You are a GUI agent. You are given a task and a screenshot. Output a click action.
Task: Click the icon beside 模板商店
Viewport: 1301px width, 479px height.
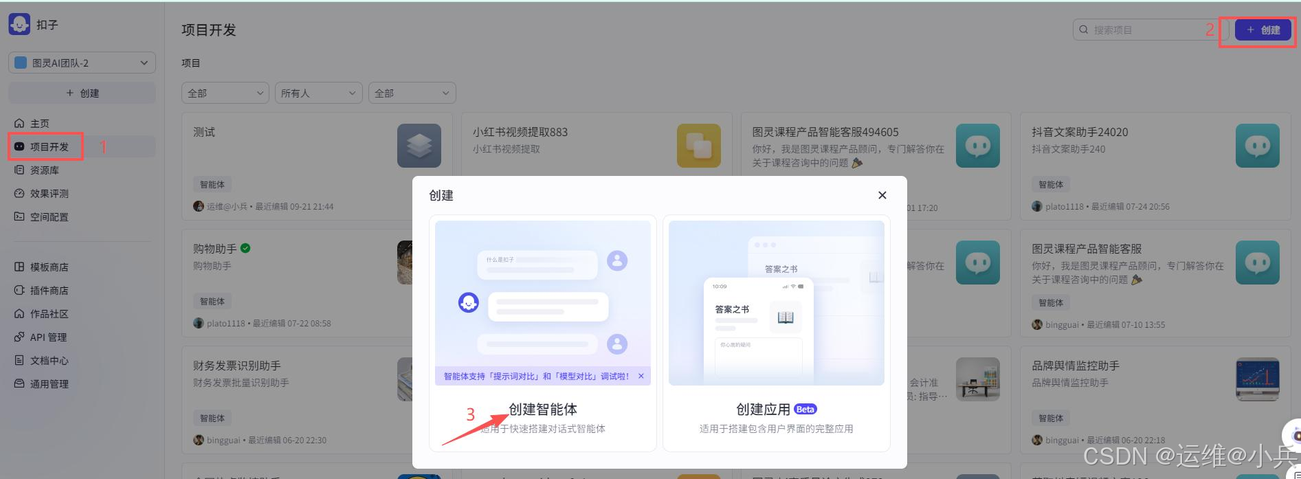pyautogui.click(x=19, y=267)
